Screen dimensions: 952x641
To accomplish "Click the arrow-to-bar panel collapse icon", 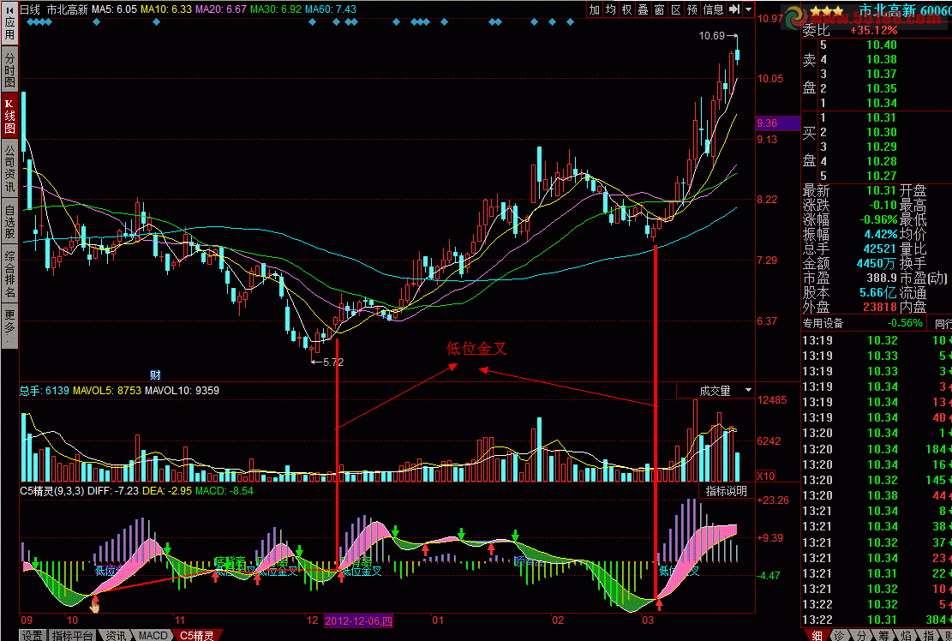I will tap(734, 9).
